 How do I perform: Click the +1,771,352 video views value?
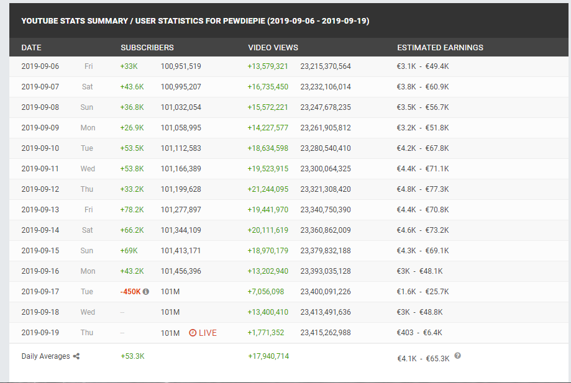(266, 333)
